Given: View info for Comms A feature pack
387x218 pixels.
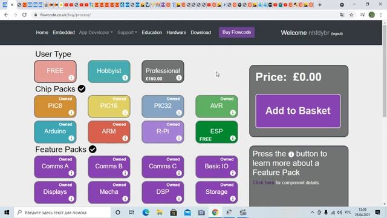Looking at the screenshot, I should 71,173.
